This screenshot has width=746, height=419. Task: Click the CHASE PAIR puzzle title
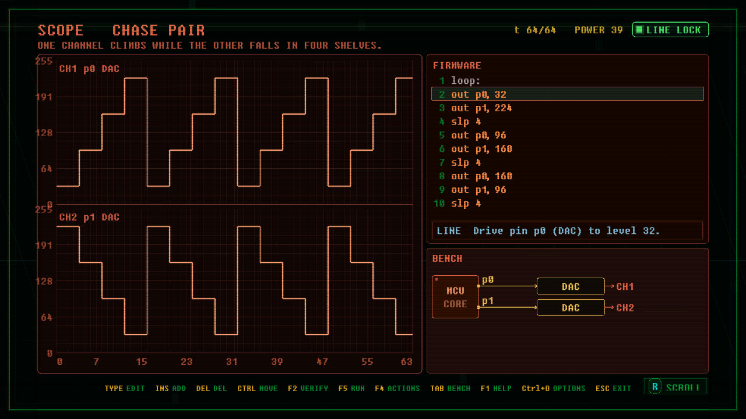159,30
